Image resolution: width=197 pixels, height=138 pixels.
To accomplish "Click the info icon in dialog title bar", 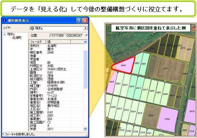I will coord(4,20).
